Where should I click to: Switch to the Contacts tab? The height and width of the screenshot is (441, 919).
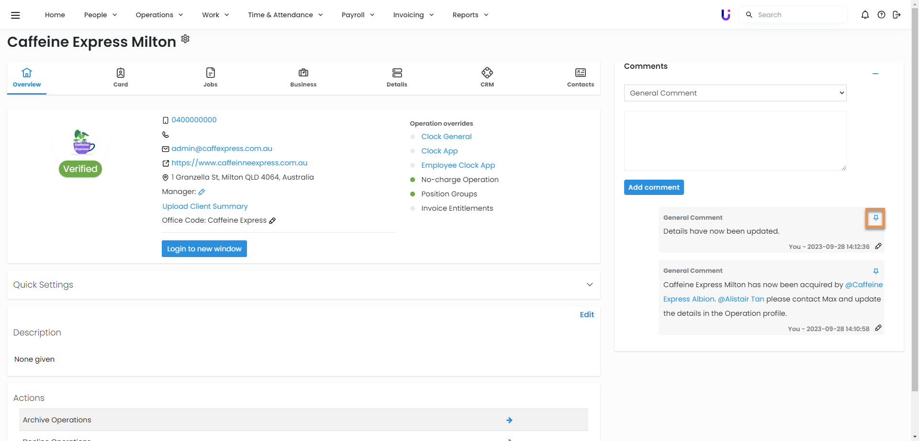(x=581, y=78)
